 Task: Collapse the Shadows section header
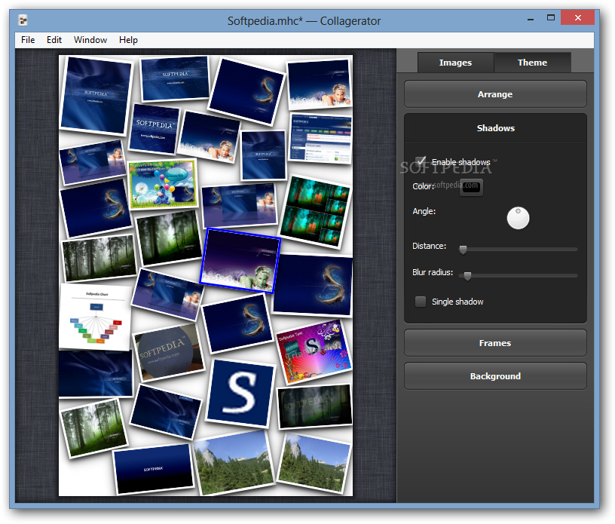[495, 128]
